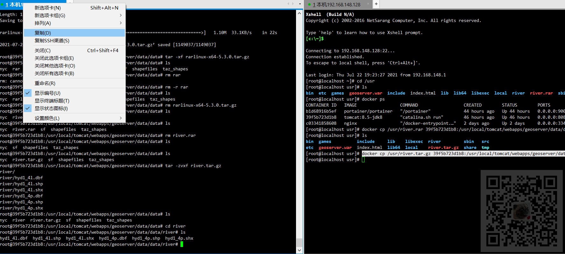Screen dimensions: 565x254
Task: Select 复制SSH渠道(S) menu entry
Action: (74, 40)
